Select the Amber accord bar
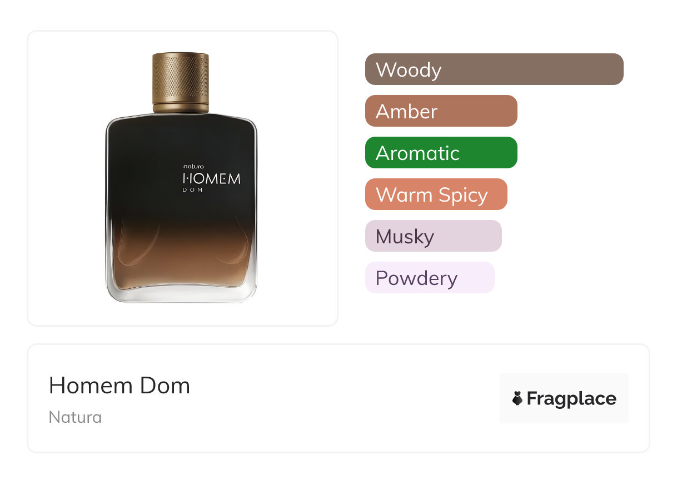677x480 pixels. [x=441, y=111]
